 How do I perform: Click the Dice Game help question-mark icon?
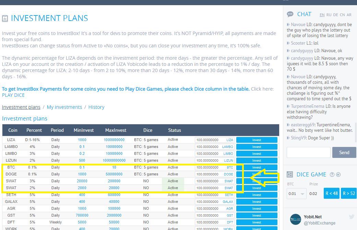pos(332,175)
